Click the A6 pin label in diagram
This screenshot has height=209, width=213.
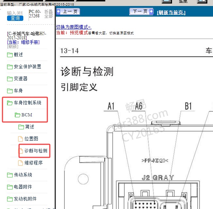(x=139, y=106)
